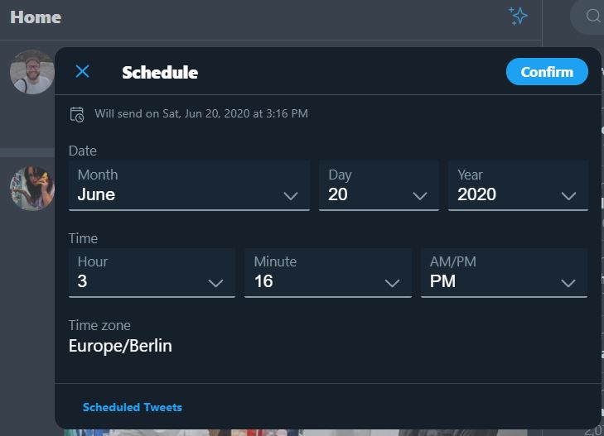Click the Europe/Berlin time zone text
This screenshot has height=436, width=604.
[120, 346]
